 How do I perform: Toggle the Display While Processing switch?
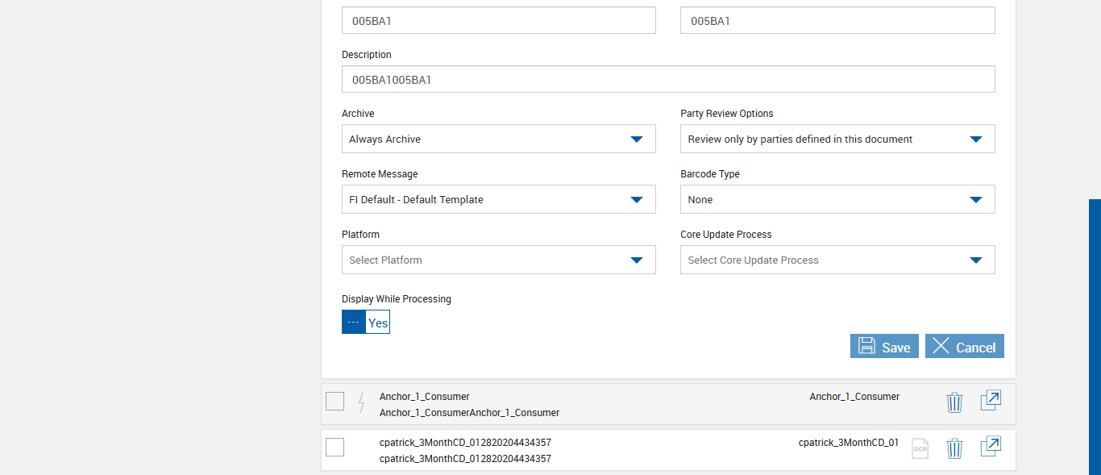click(x=366, y=323)
